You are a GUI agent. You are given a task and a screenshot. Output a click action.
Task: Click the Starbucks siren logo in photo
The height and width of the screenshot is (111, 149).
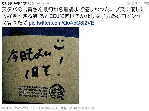pyautogui.click(x=57, y=91)
